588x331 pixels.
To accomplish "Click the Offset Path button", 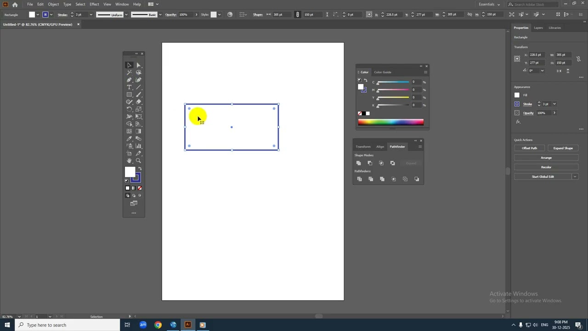I will (529, 148).
